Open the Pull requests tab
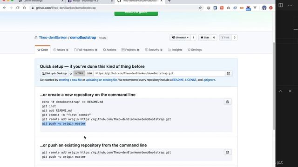Screen dimensions: 298x167 (86, 50)
